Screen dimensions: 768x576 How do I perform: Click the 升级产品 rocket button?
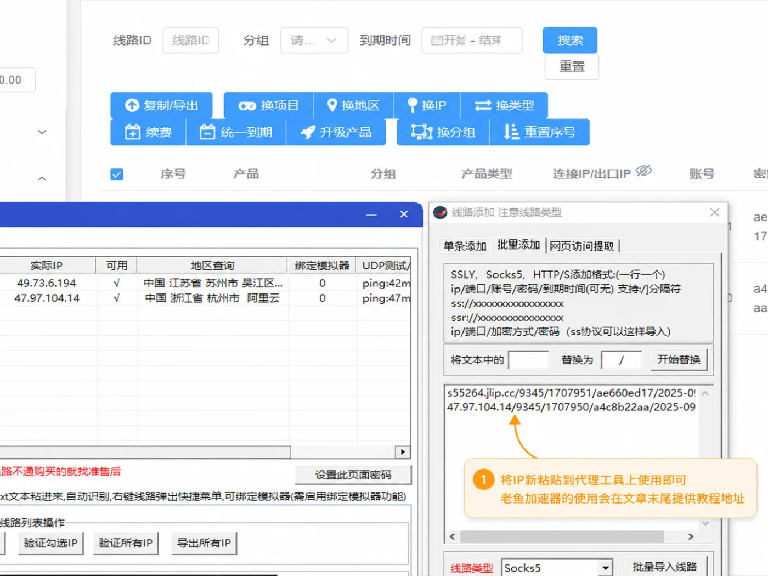pyautogui.click(x=336, y=132)
